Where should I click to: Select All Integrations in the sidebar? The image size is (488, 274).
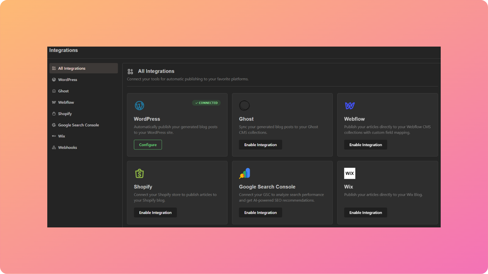[x=72, y=68]
